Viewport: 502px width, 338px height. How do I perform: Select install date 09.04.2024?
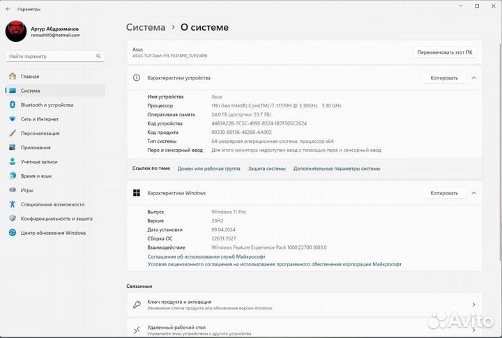coord(224,230)
